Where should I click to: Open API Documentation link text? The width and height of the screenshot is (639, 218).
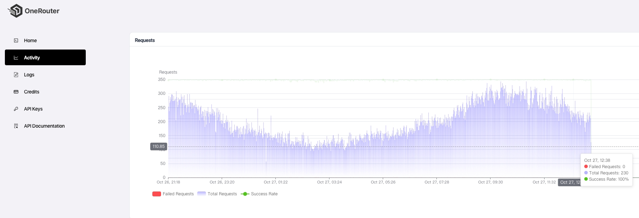[x=44, y=126]
